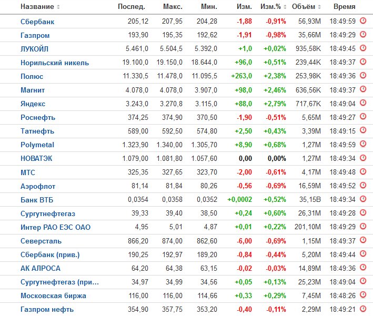Click the clock icon in Роснефть row

click(363, 117)
